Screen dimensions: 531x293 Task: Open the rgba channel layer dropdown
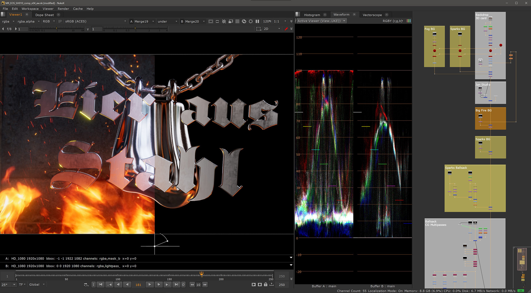tap(8, 21)
